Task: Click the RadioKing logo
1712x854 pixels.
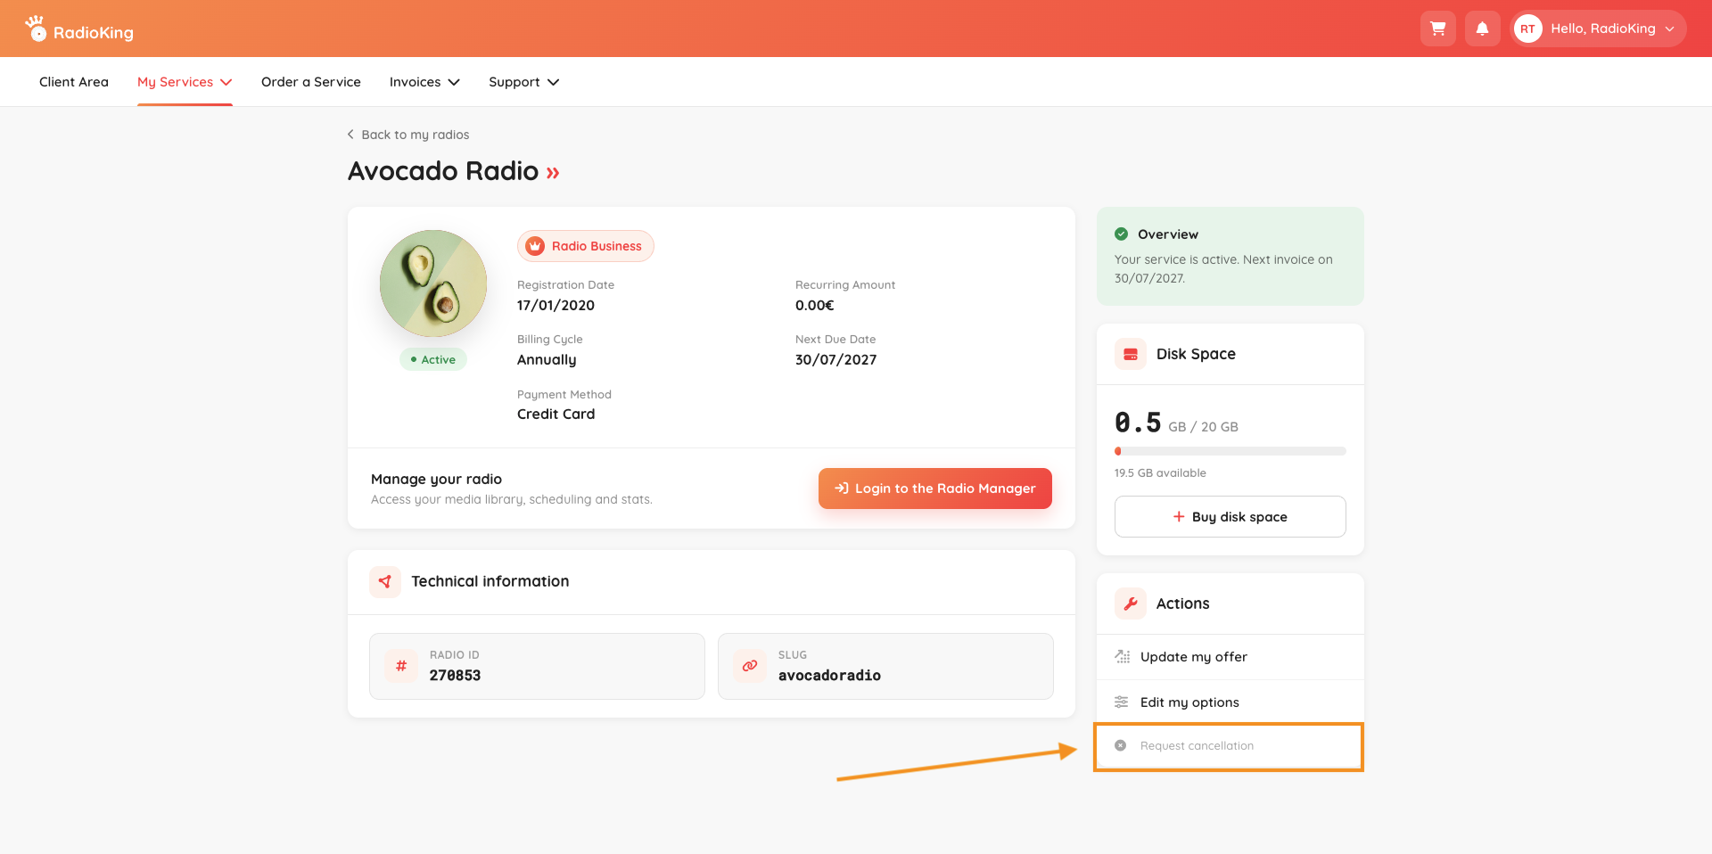Action: coord(79,29)
